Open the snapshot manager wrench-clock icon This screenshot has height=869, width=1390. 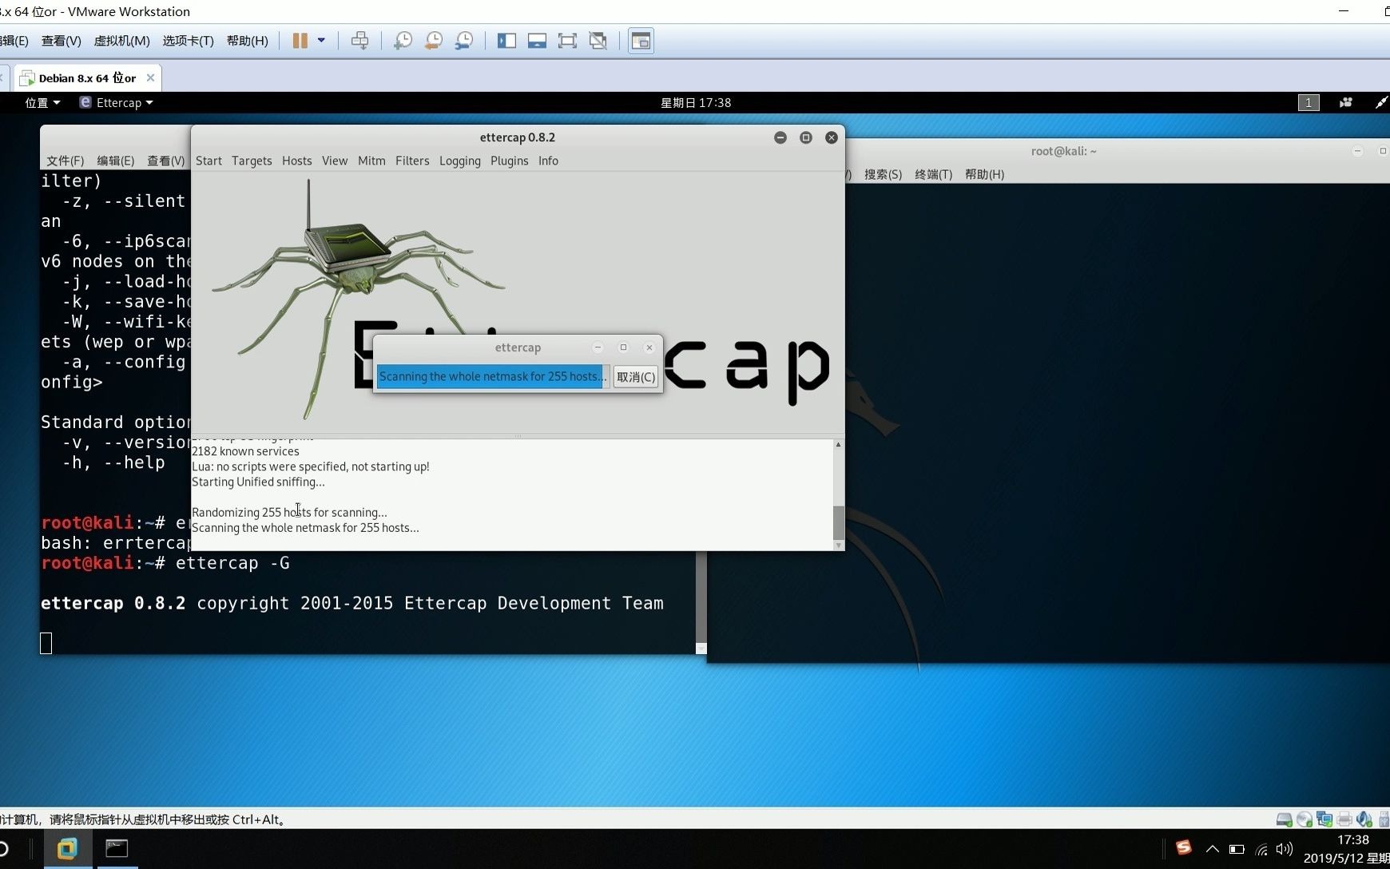coord(464,41)
